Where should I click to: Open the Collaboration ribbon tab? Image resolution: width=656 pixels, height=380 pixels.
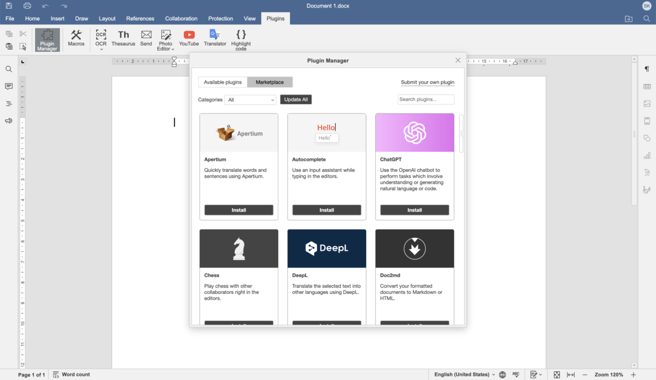click(181, 19)
